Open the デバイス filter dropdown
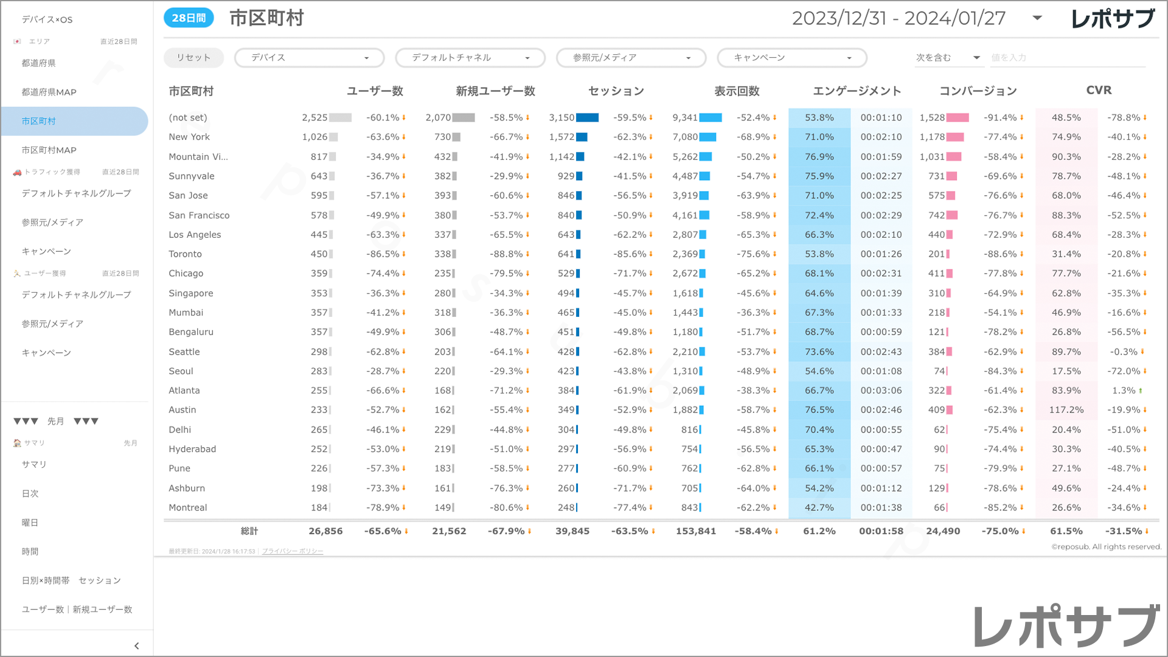Viewport: 1168px width, 657px height. pyautogui.click(x=309, y=58)
